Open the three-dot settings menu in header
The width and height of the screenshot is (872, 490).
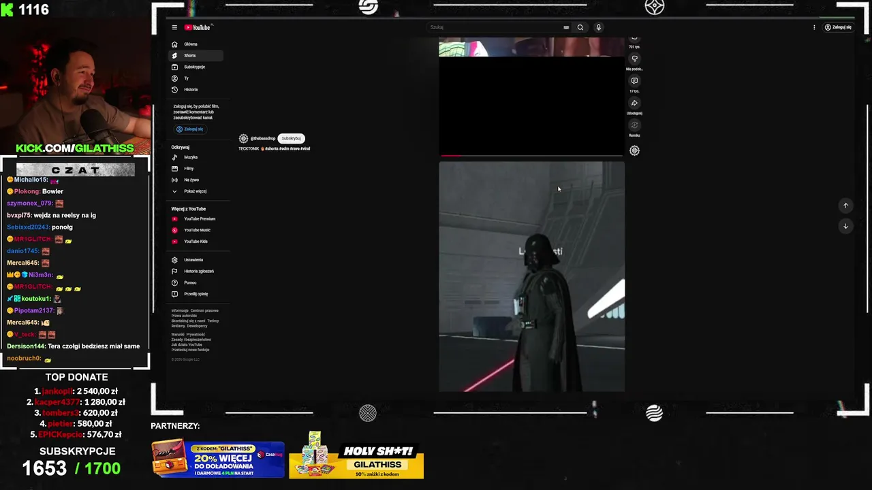click(814, 27)
